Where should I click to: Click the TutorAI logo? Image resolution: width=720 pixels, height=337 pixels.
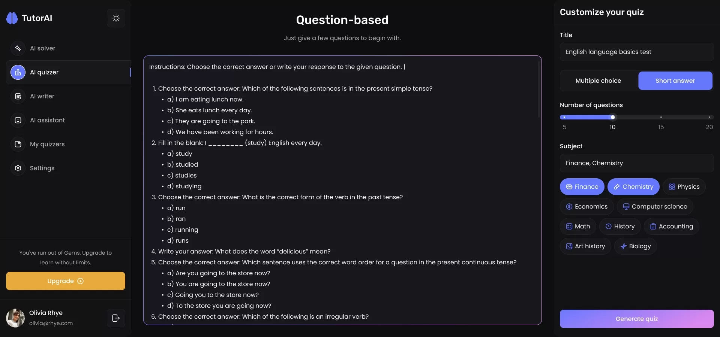[30, 18]
